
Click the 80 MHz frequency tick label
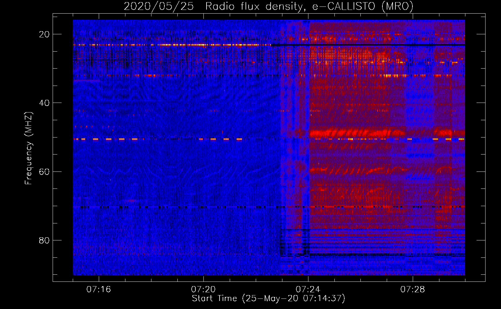pos(44,240)
